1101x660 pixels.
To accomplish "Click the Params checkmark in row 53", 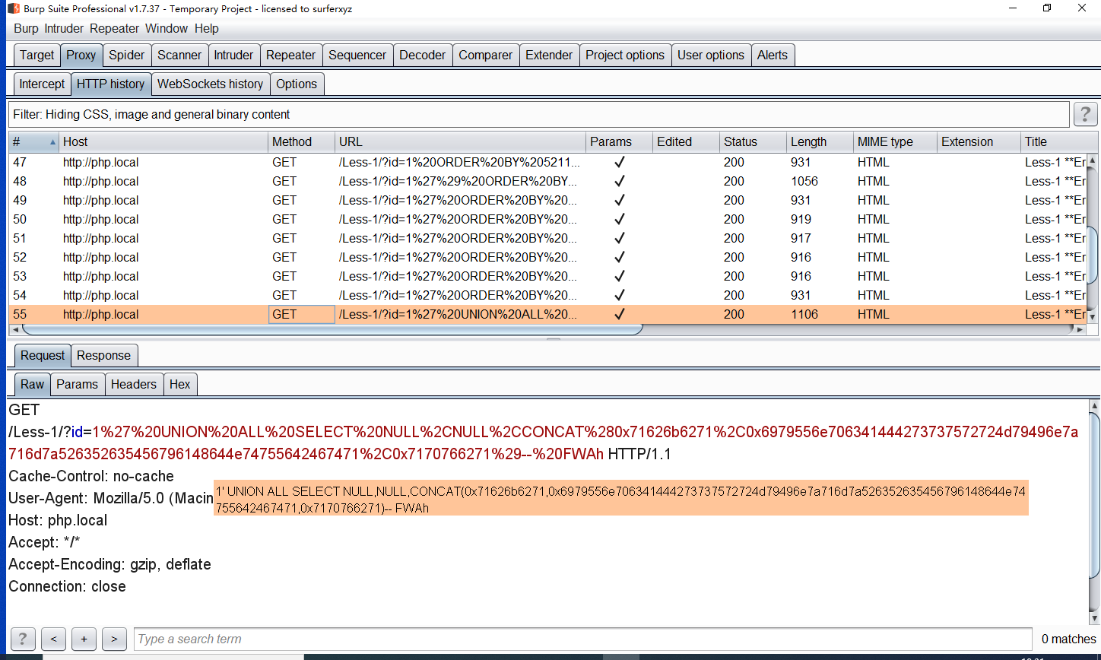I will (x=620, y=276).
